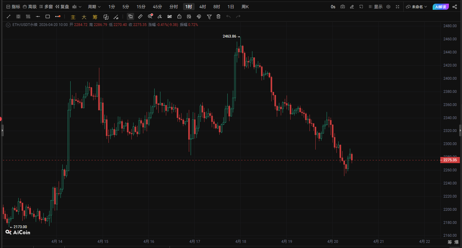Toggle drawings visibility (hidden-eye icon)

[x=199, y=16]
